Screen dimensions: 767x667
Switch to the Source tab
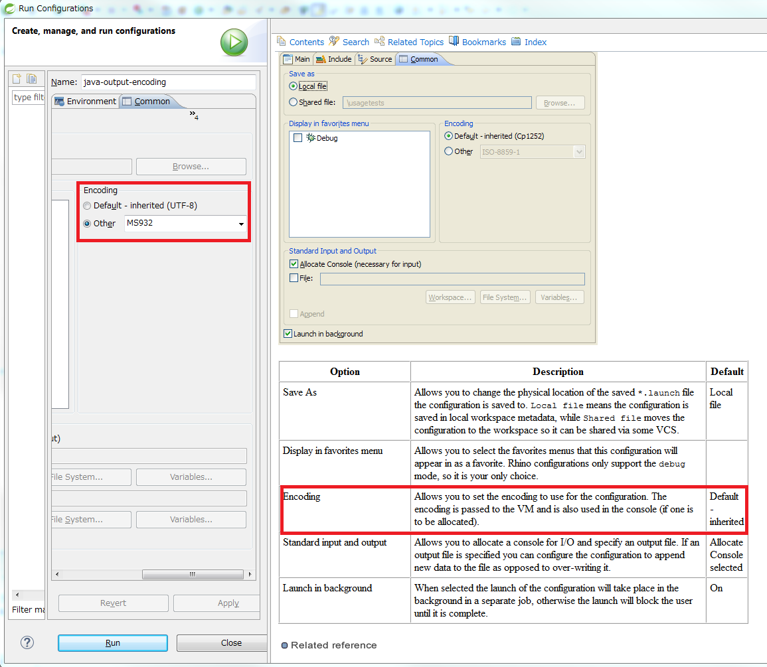click(x=375, y=59)
